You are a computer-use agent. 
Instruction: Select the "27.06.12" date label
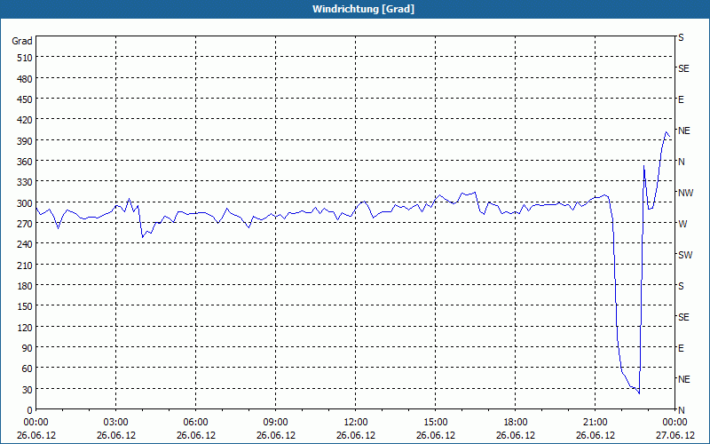click(x=674, y=435)
